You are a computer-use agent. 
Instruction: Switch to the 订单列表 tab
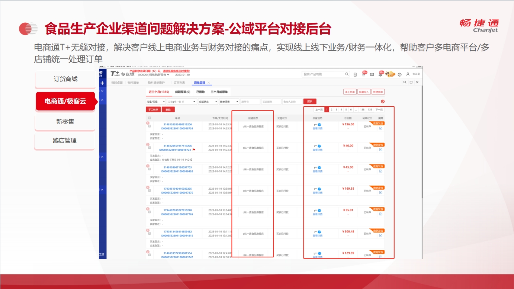(179, 83)
